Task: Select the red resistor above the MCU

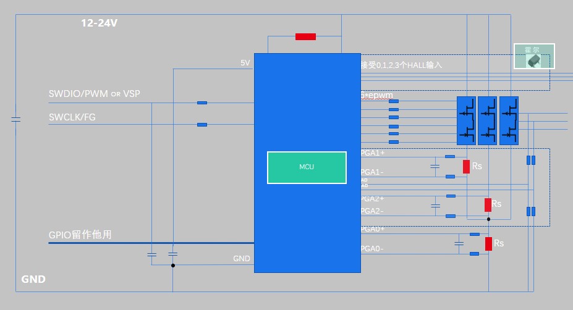Action: tap(305, 36)
